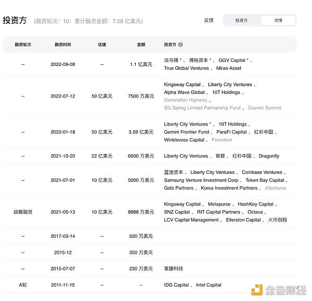Open investor Korea Investment Partners

229,188
